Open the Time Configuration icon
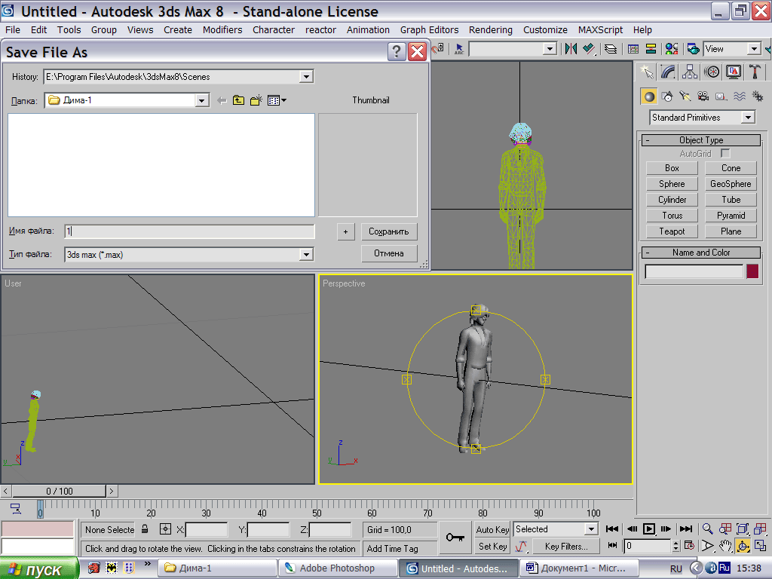Viewport: 772px width, 579px height. 689,546
